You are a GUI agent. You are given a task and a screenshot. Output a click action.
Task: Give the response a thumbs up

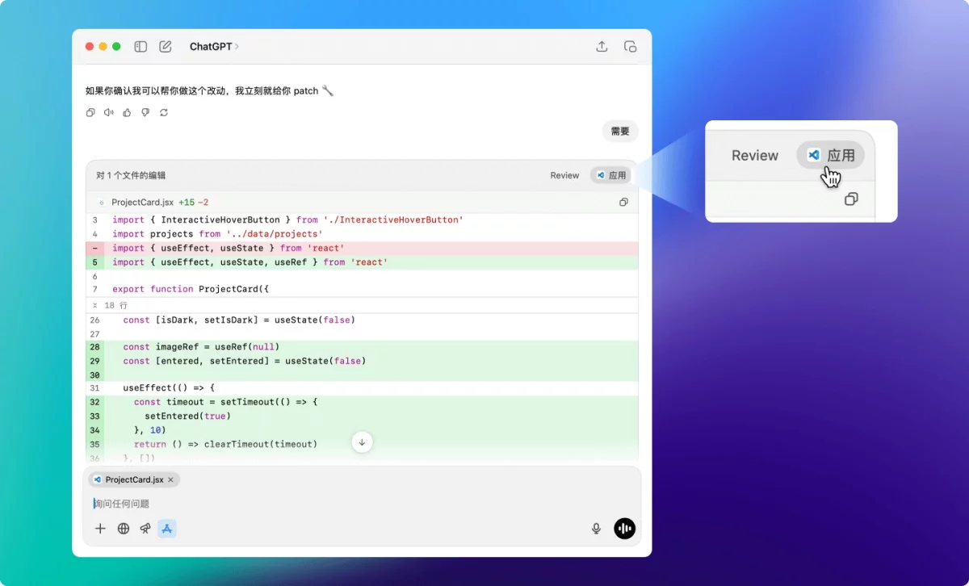[x=127, y=112]
